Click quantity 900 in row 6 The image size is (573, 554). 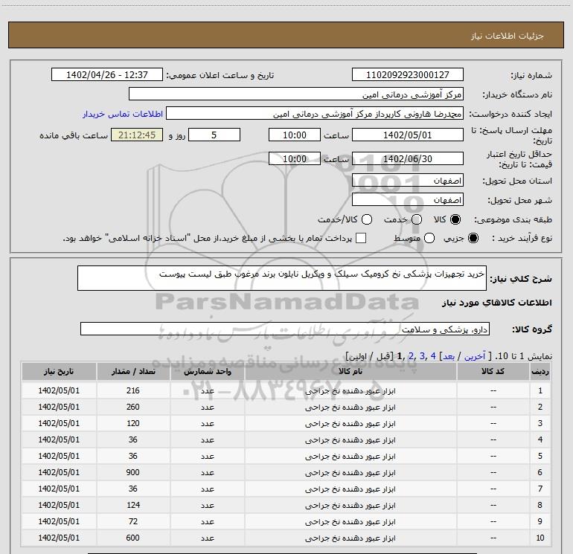tap(133, 472)
